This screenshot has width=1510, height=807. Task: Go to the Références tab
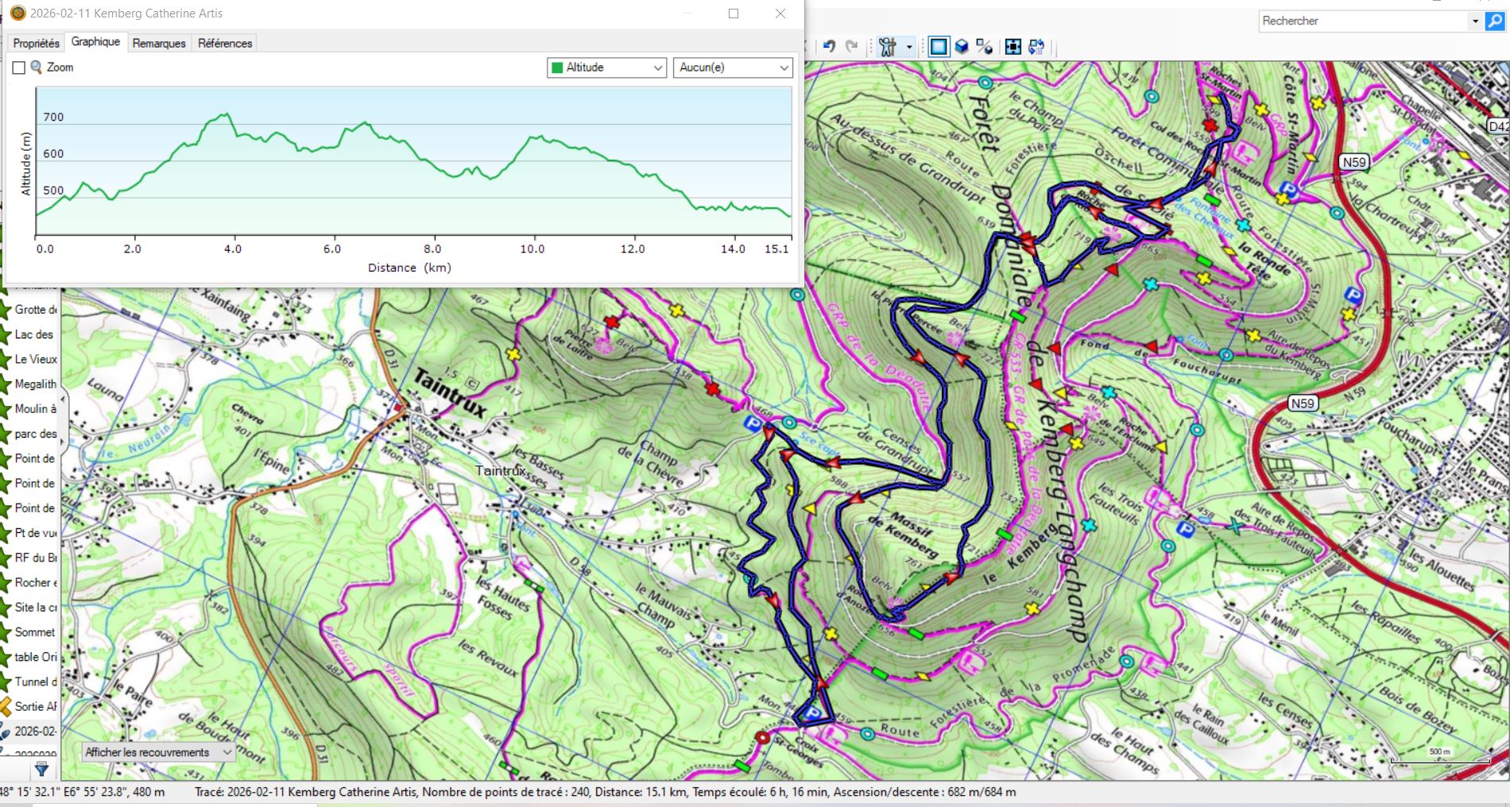pyautogui.click(x=225, y=43)
